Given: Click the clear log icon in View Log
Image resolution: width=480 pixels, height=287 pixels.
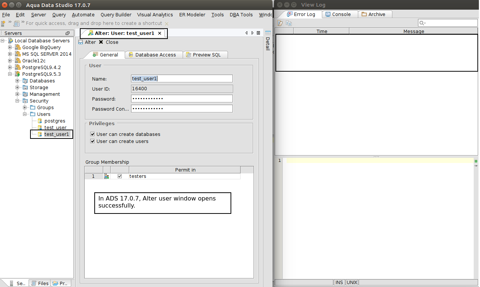Looking at the screenshot, I should [280, 23].
